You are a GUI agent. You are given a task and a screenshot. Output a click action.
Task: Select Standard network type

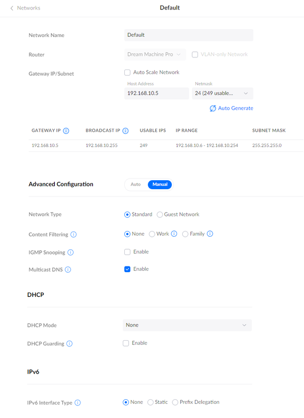[x=127, y=215]
